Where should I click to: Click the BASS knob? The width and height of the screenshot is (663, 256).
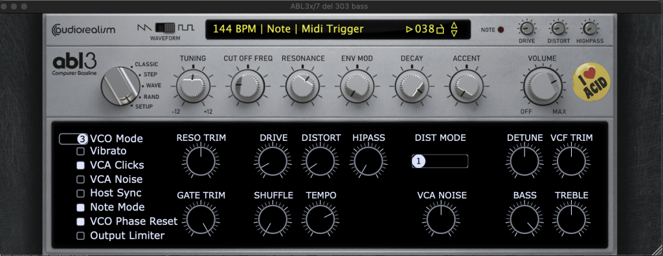pos(524,220)
